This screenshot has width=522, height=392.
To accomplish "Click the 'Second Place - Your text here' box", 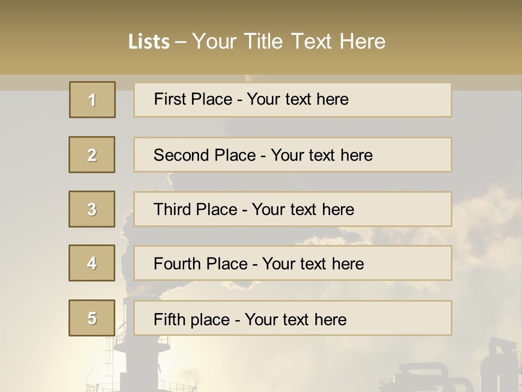I will [x=293, y=155].
